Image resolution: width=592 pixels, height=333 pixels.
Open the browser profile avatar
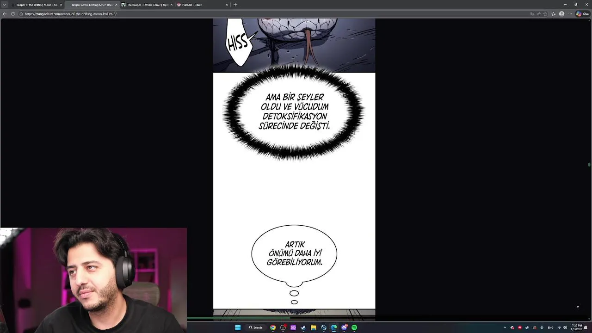[562, 14]
